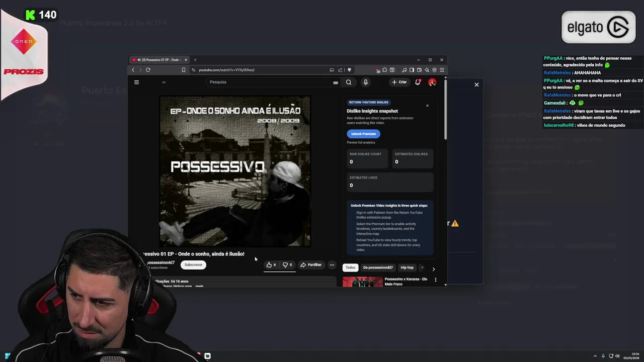Viewport: 644px width, 362px height.
Task: Click the Possessivo video player
Action: pos(235,171)
